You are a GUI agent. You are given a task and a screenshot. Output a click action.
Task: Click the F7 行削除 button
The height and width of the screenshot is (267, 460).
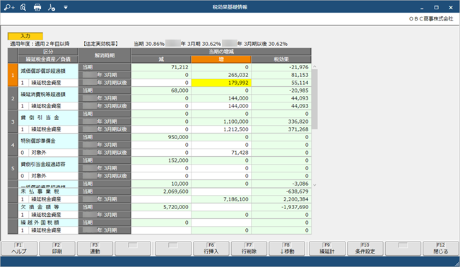click(x=249, y=248)
